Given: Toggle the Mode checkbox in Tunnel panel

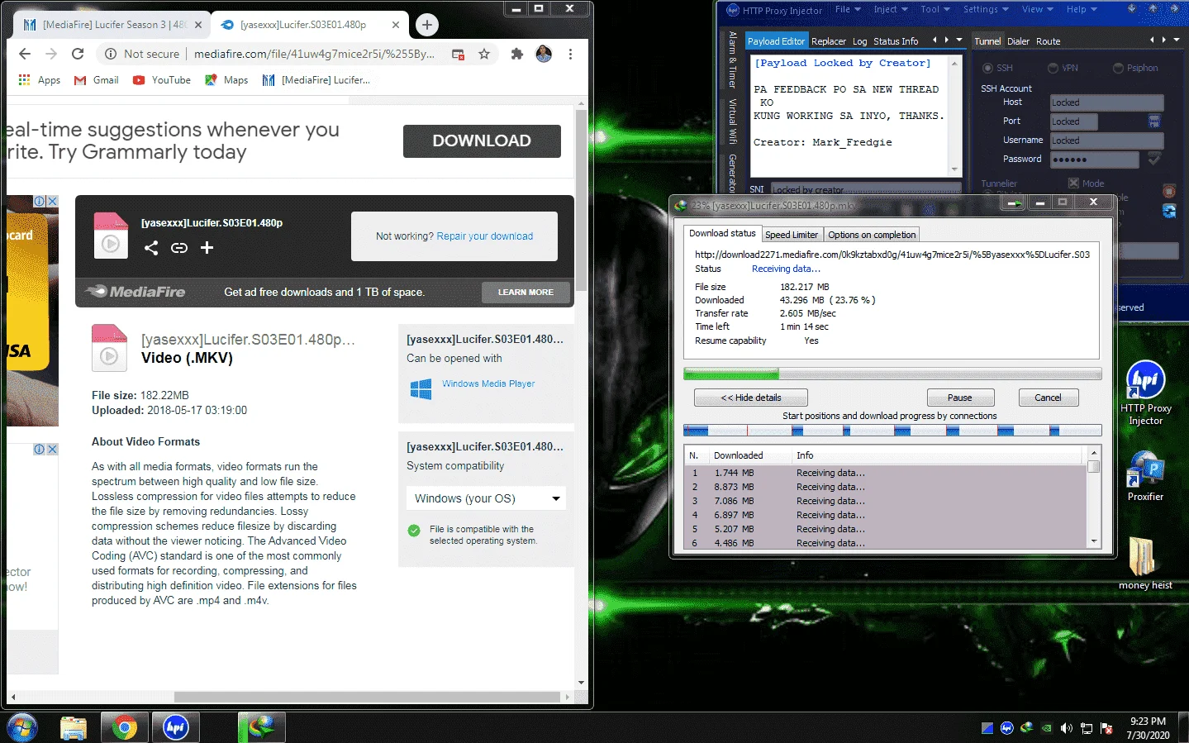Looking at the screenshot, I should [x=1073, y=183].
